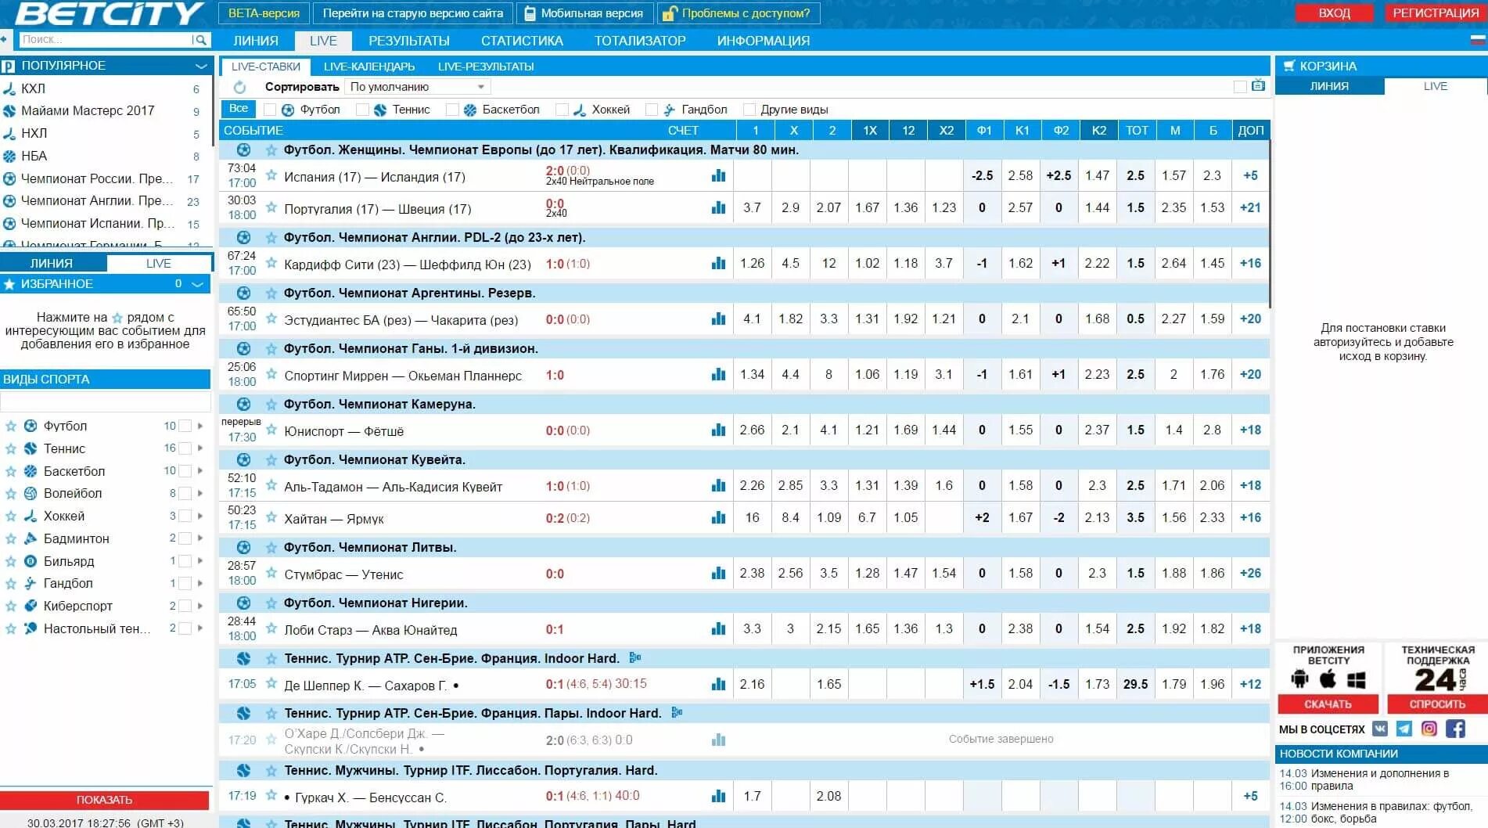Open Telegram social icon
Viewport: 1488px width, 828px height.
click(x=1404, y=729)
